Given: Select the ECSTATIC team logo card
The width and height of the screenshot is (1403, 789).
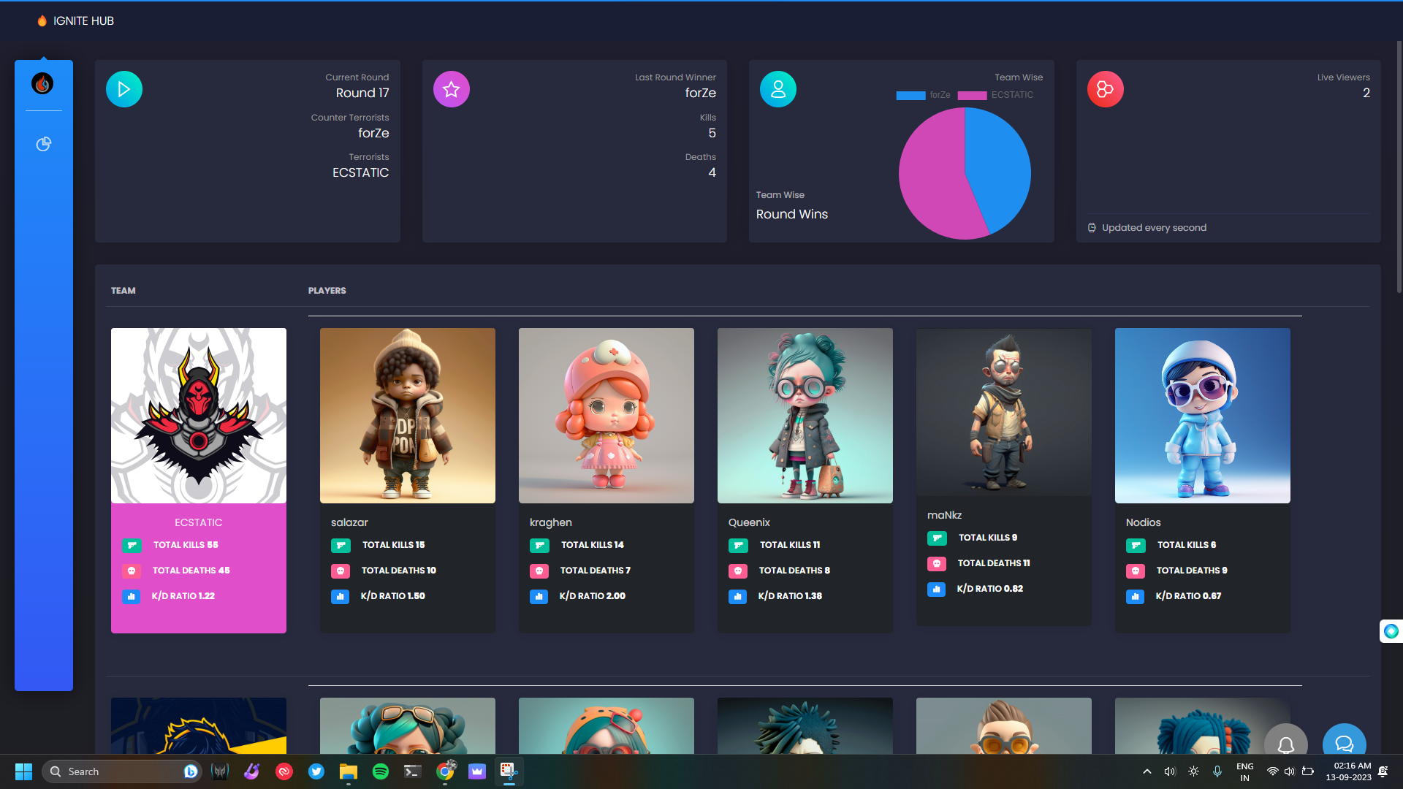Looking at the screenshot, I should 199,415.
